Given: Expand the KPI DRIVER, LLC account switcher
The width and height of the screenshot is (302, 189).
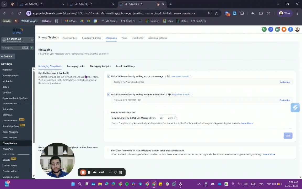Looking at the screenshot, I should tap(18, 40).
